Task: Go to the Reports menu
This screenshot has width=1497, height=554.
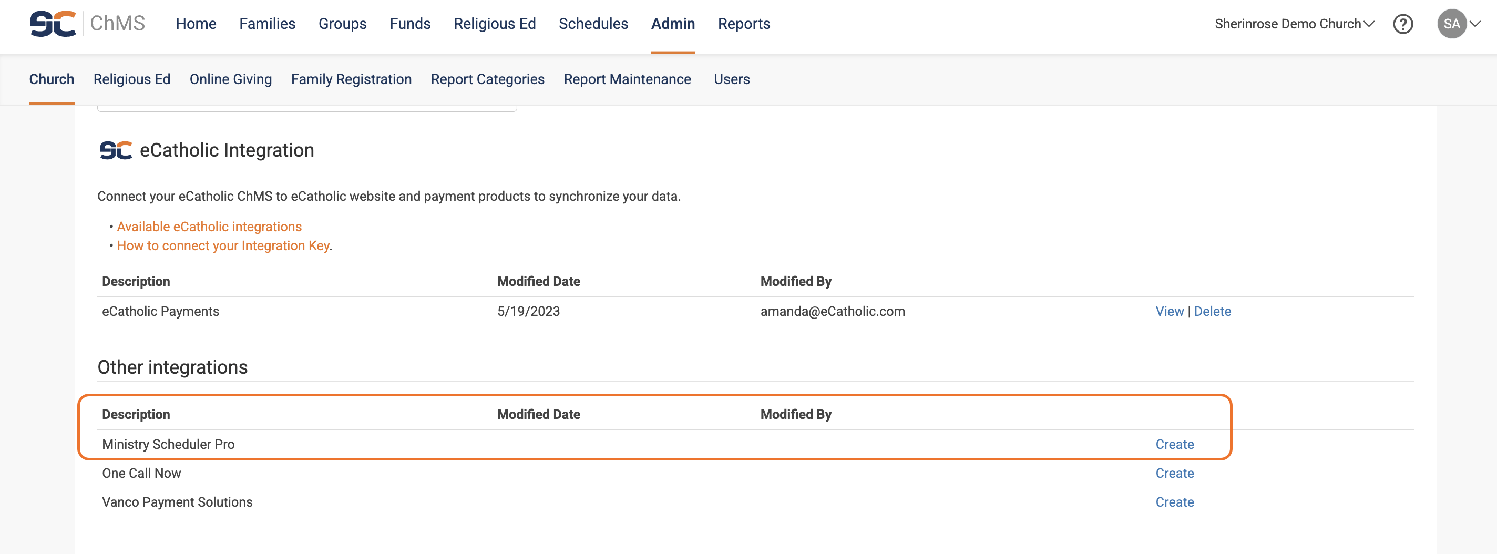Action: point(743,24)
